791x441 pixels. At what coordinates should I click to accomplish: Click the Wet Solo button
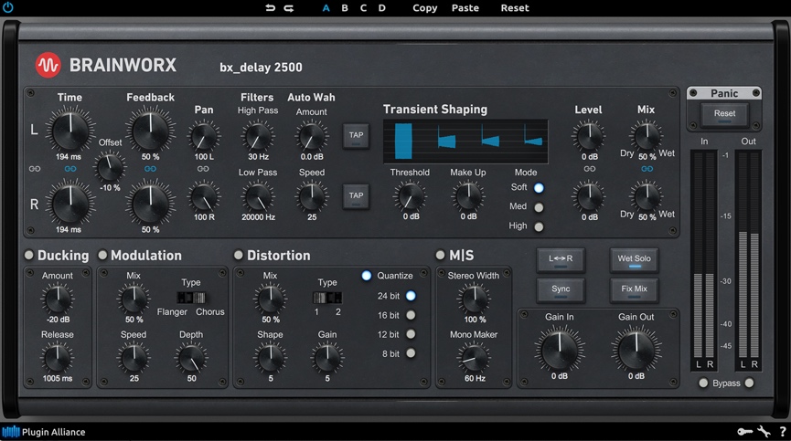634,260
